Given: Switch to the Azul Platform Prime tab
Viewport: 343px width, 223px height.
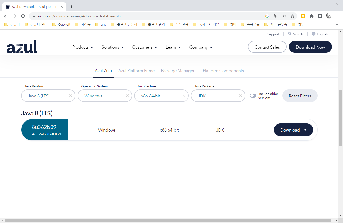Looking at the screenshot, I should point(136,71).
